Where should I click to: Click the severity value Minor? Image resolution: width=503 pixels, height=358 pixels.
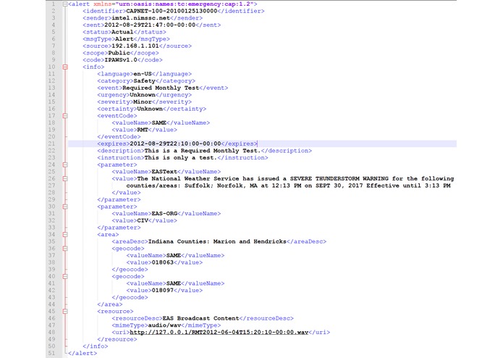(143, 101)
